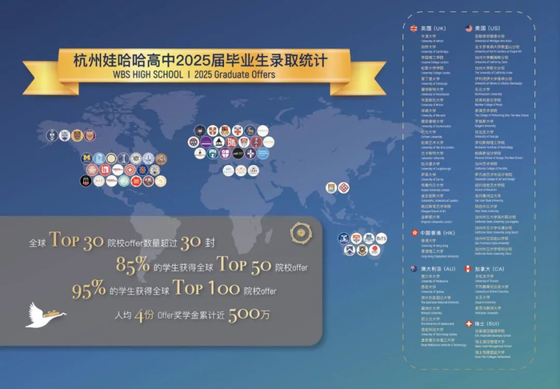Image resolution: width=560 pixels, height=389 pixels.
Task: Click the gold circular emblem in stats panel
Action: pos(301,233)
